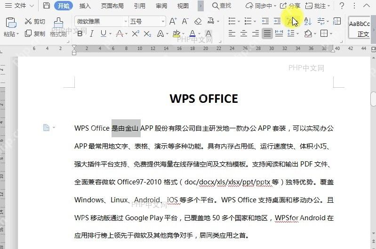Click the show paragraph marks icon
Image resolution: width=376 pixels, height=249 pixels.
click(321, 21)
